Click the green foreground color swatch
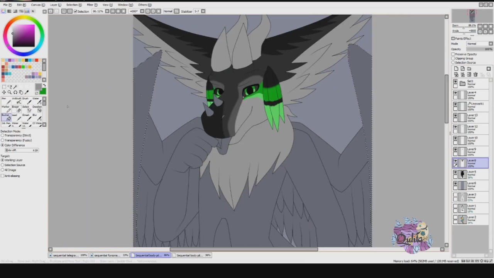Viewport: 494px width, 278px height. tap(42, 91)
